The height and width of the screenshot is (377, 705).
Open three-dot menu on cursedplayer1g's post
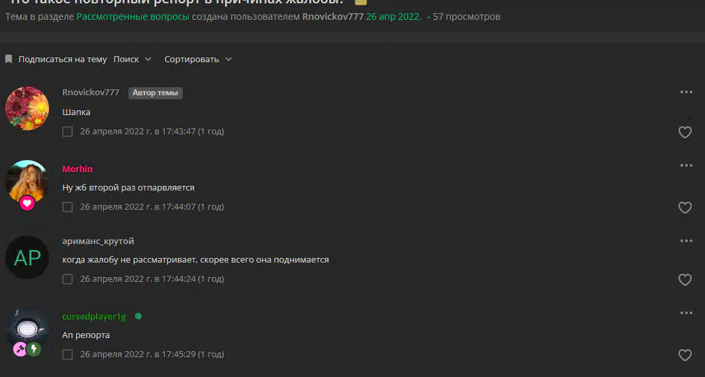686,313
